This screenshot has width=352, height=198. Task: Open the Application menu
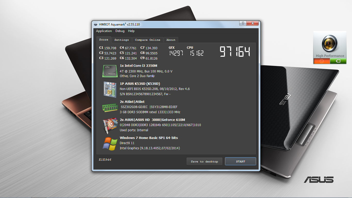104,31
